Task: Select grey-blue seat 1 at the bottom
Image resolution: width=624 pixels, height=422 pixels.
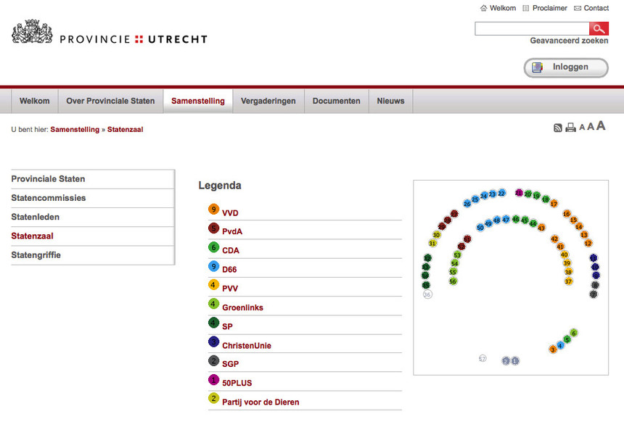Action: 515,361
